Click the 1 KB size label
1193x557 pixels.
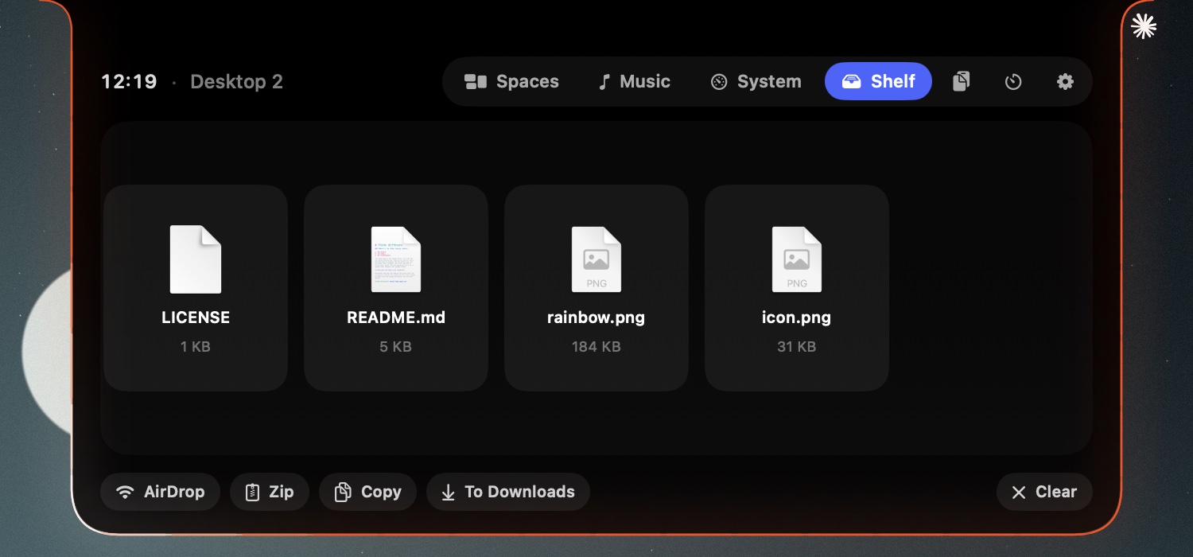(x=196, y=347)
